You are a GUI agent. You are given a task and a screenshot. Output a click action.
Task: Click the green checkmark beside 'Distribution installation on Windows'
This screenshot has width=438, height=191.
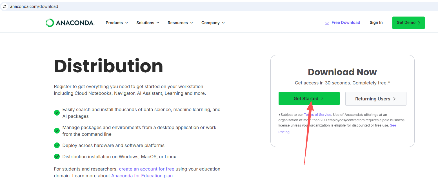click(57, 157)
